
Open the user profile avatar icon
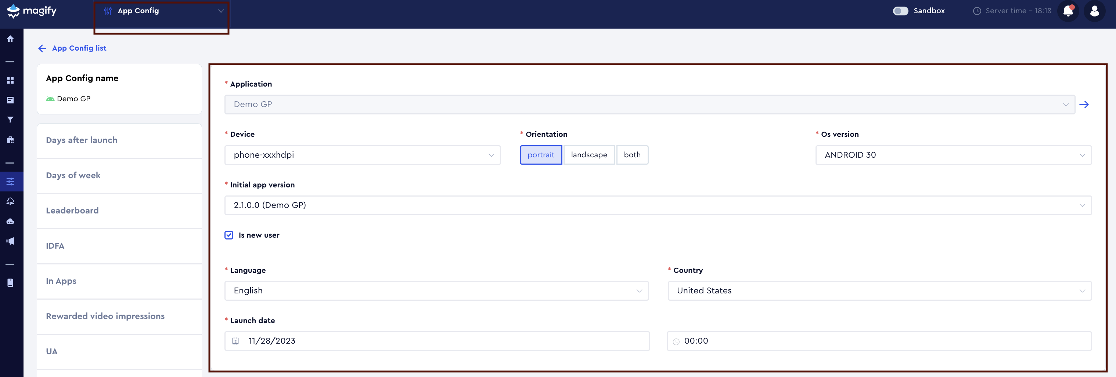[x=1095, y=11]
